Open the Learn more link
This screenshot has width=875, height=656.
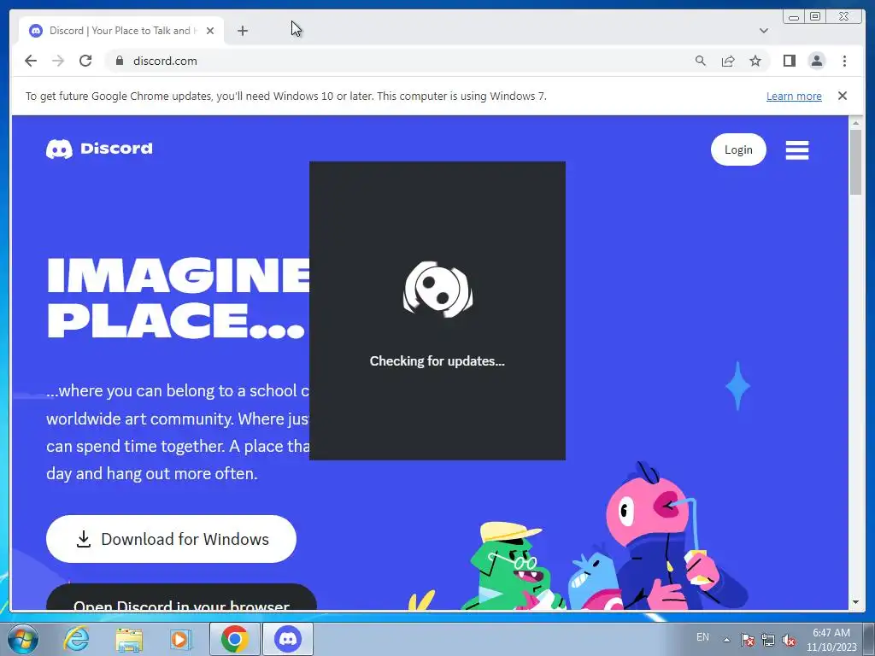[794, 96]
